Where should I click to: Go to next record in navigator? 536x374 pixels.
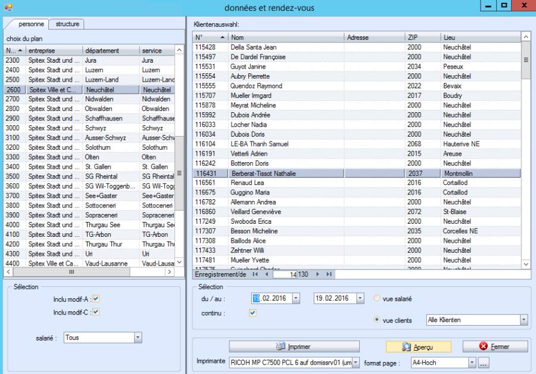pos(317,274)
